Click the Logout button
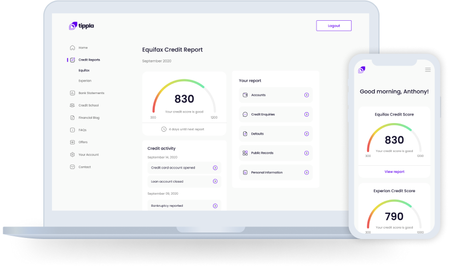Viewport: 449px width, 268px height. point(333,26)
